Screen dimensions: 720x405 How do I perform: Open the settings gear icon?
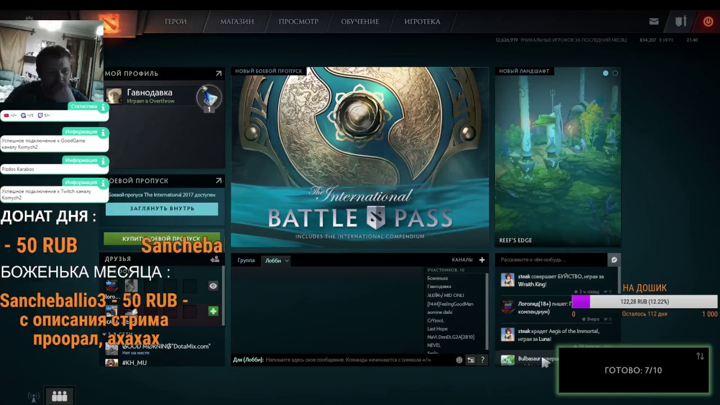point(29,19)
